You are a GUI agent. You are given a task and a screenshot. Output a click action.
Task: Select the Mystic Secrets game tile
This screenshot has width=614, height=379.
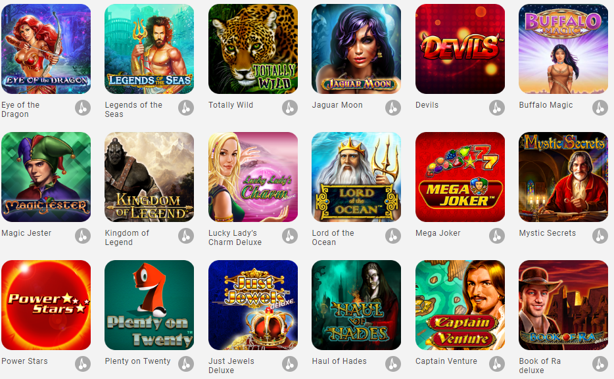[563, 177]
